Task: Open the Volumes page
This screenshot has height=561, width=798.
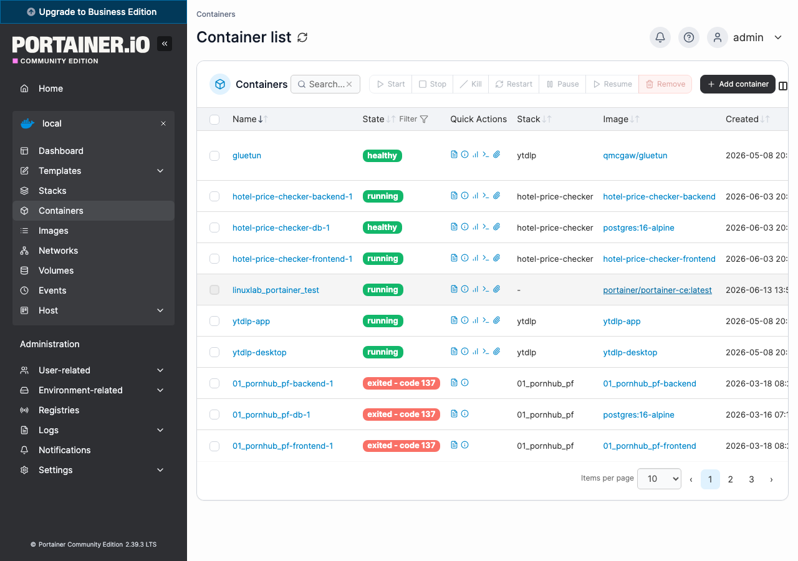Action: (x=94, y=271)
